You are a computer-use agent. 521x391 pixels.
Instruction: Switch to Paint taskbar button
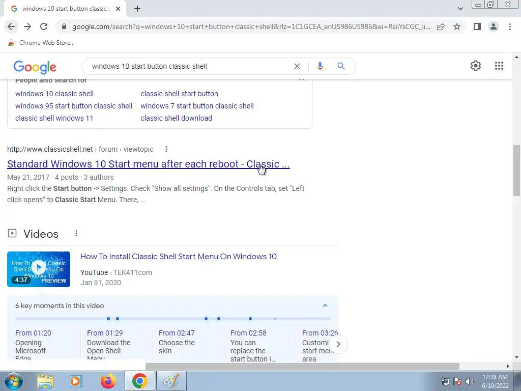pos(171,381)
